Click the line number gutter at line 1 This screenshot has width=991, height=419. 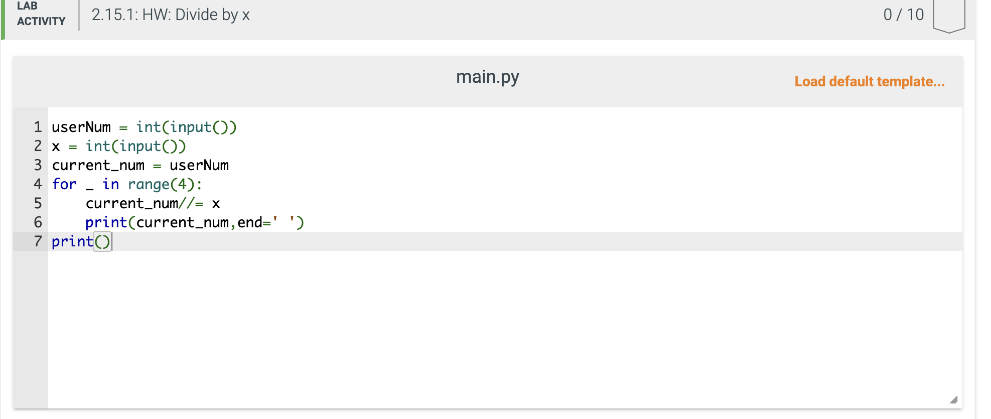point(38,127)
